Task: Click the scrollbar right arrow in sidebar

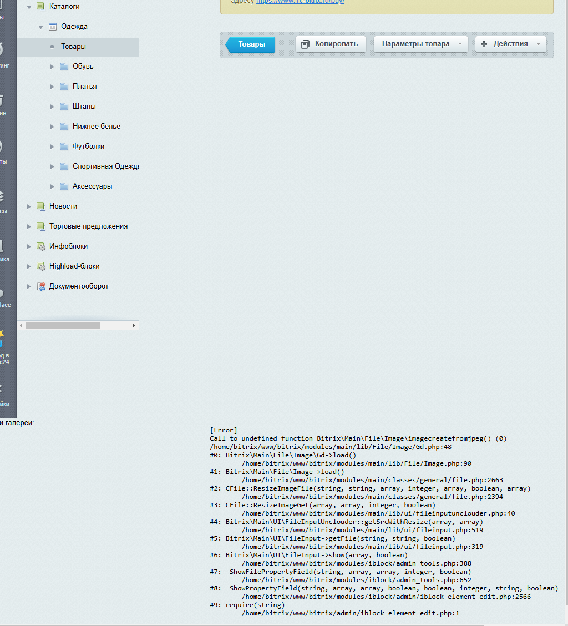Action: click(x=134, y=326)
